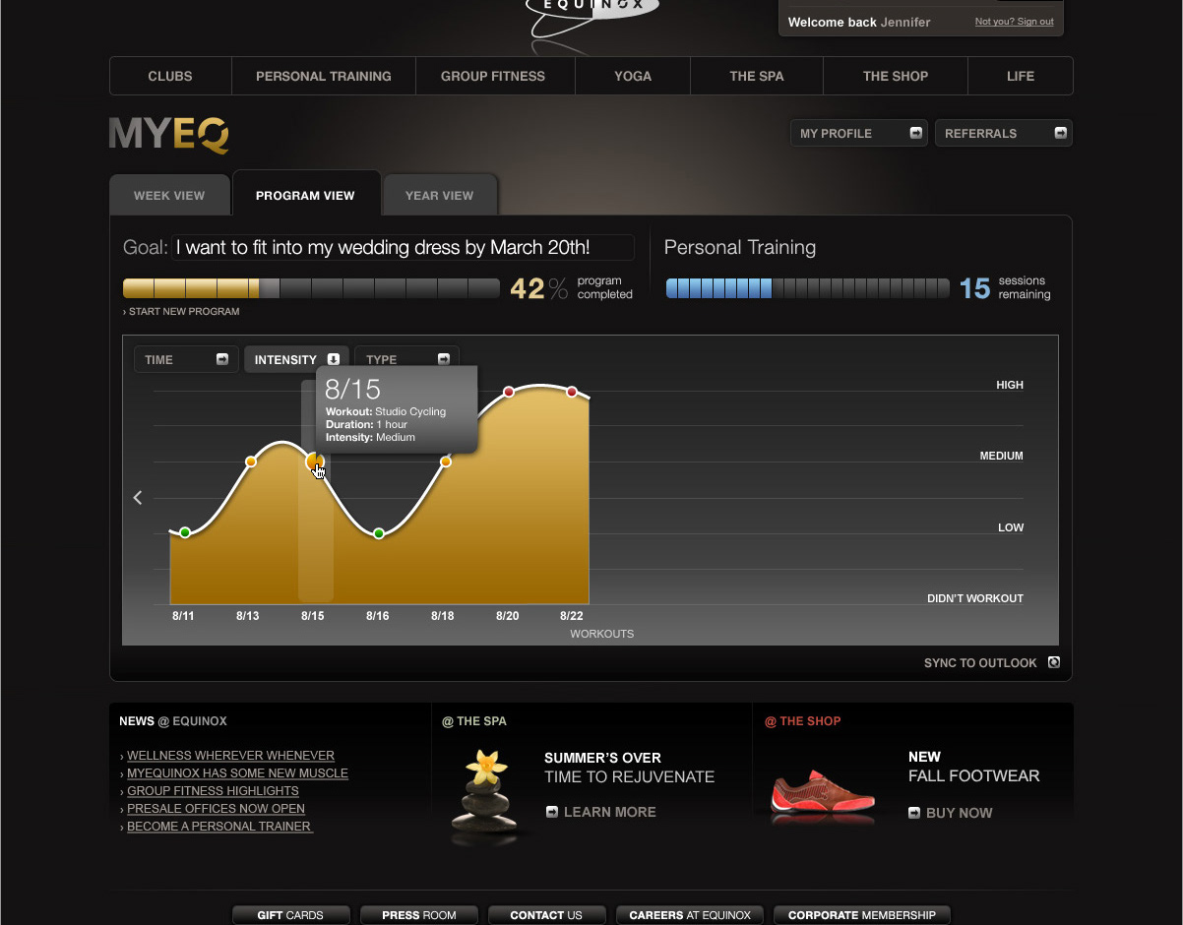Open 'Wellness Wherever Whenever' news link
Screen dimensions: 1183x925
(x=230, y=756)
